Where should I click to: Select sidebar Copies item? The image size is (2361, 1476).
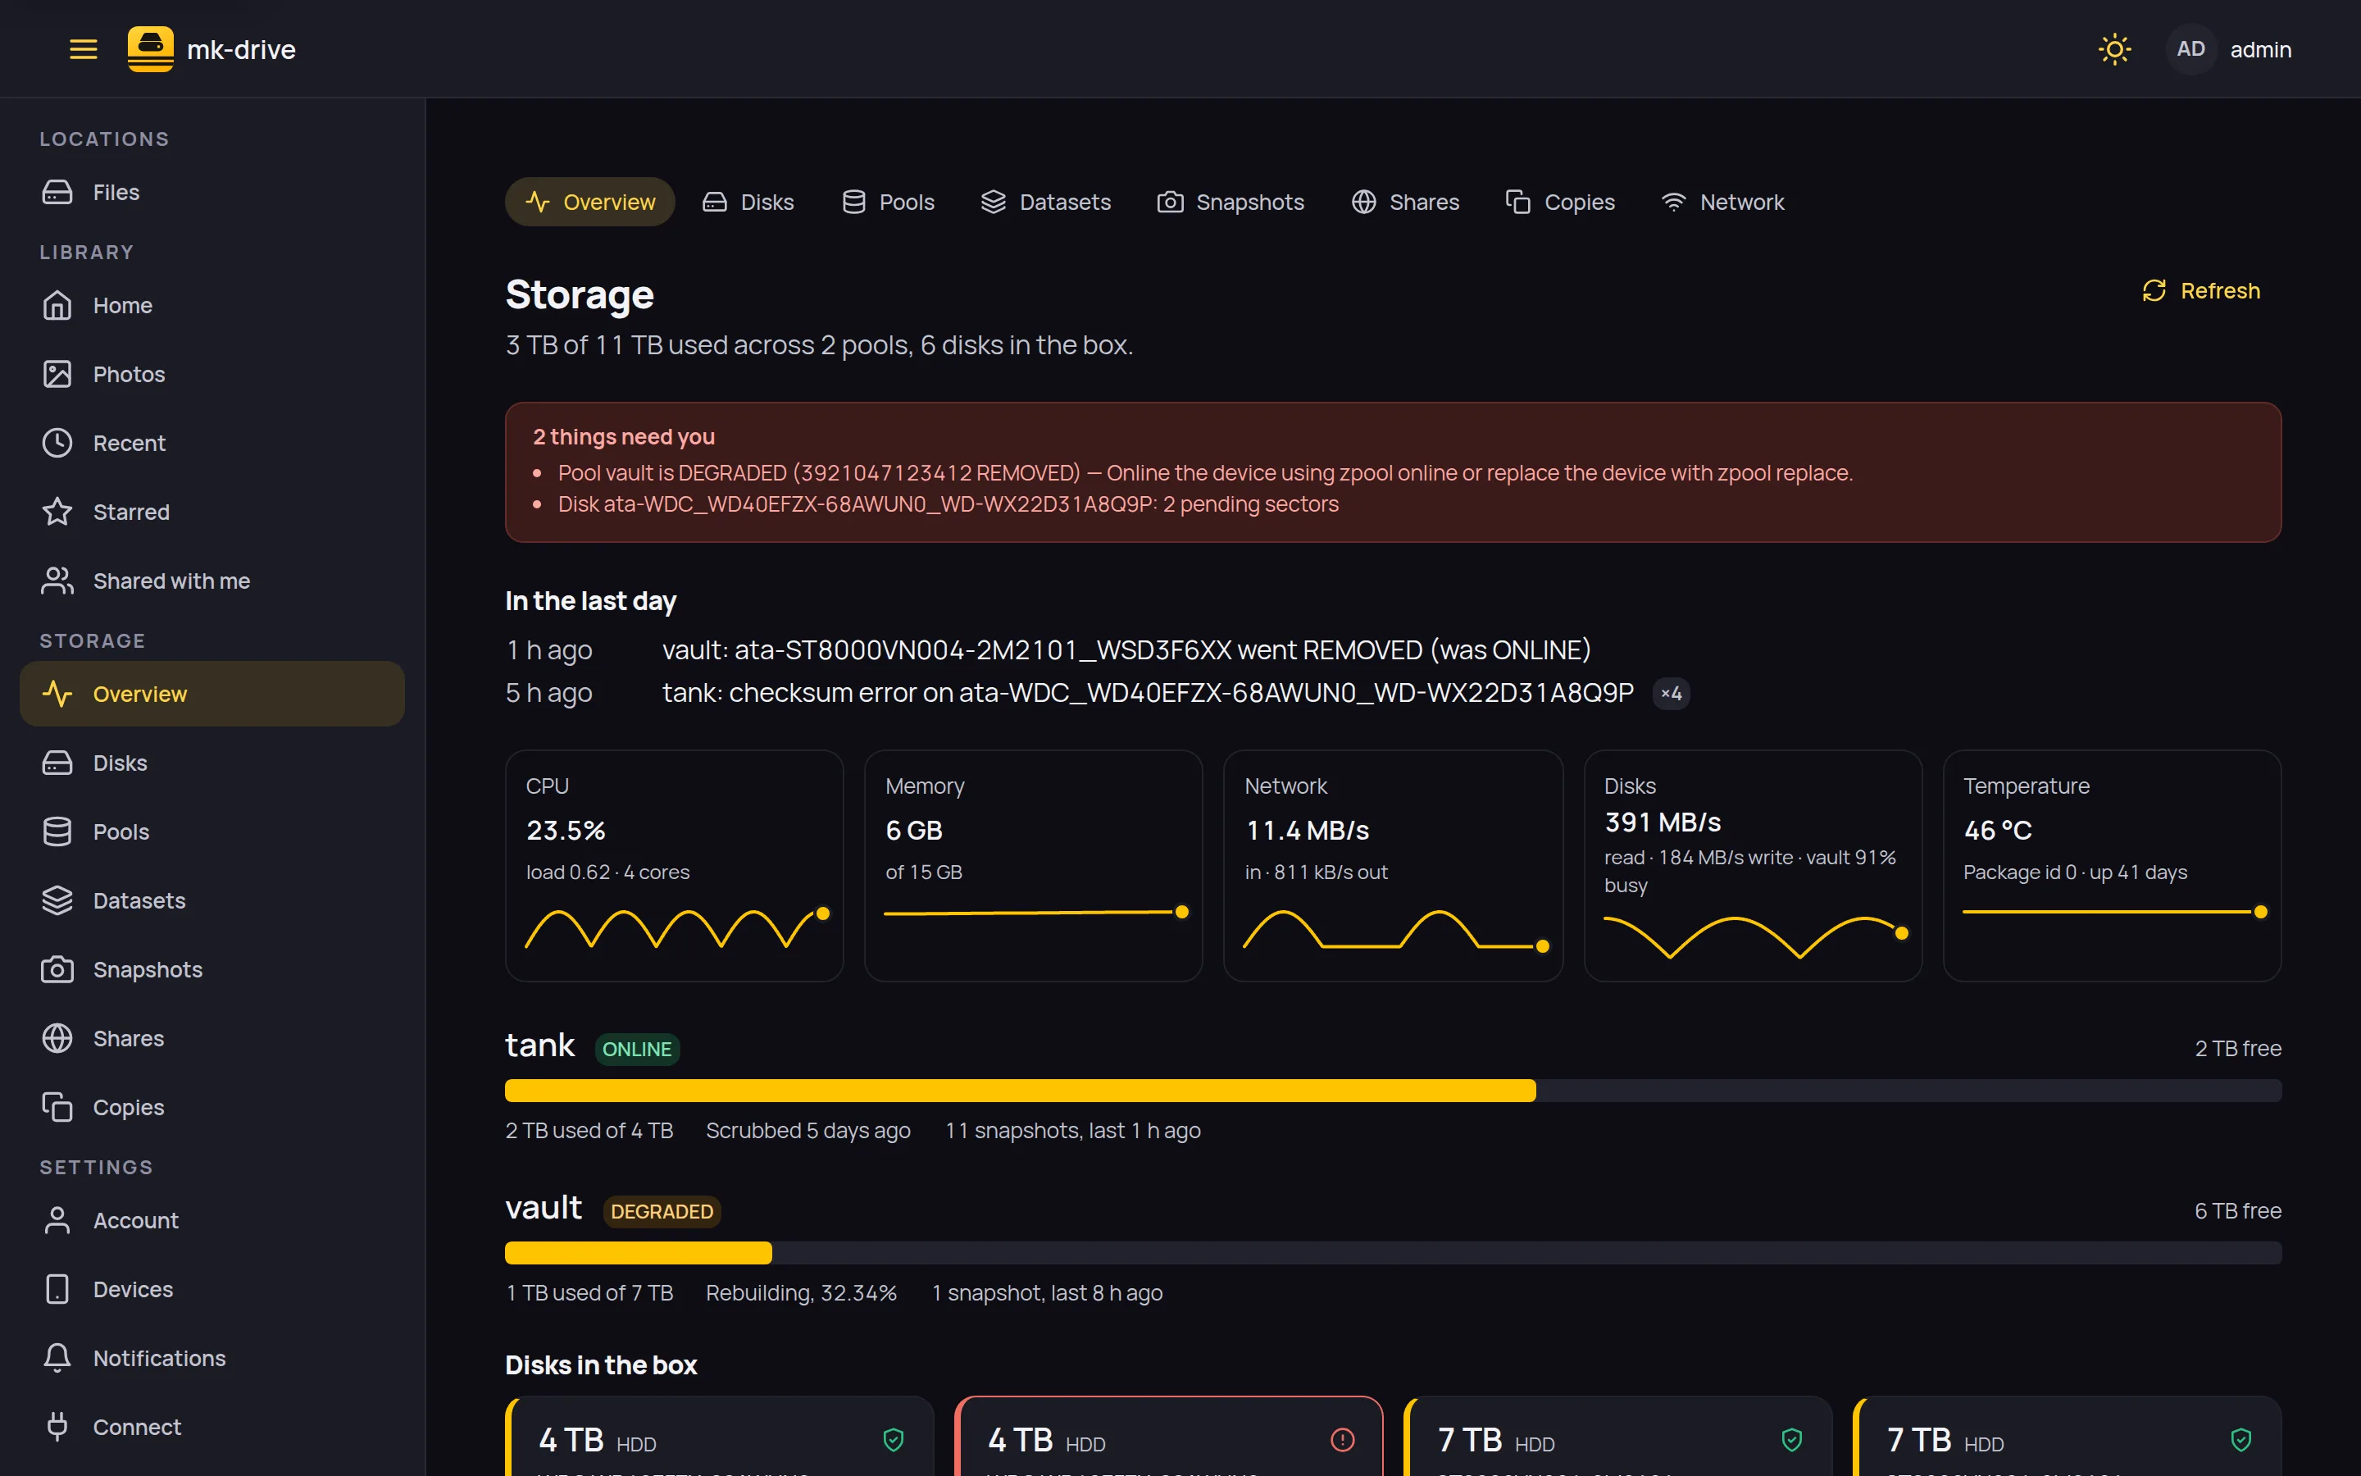[x=212, y=1107]
